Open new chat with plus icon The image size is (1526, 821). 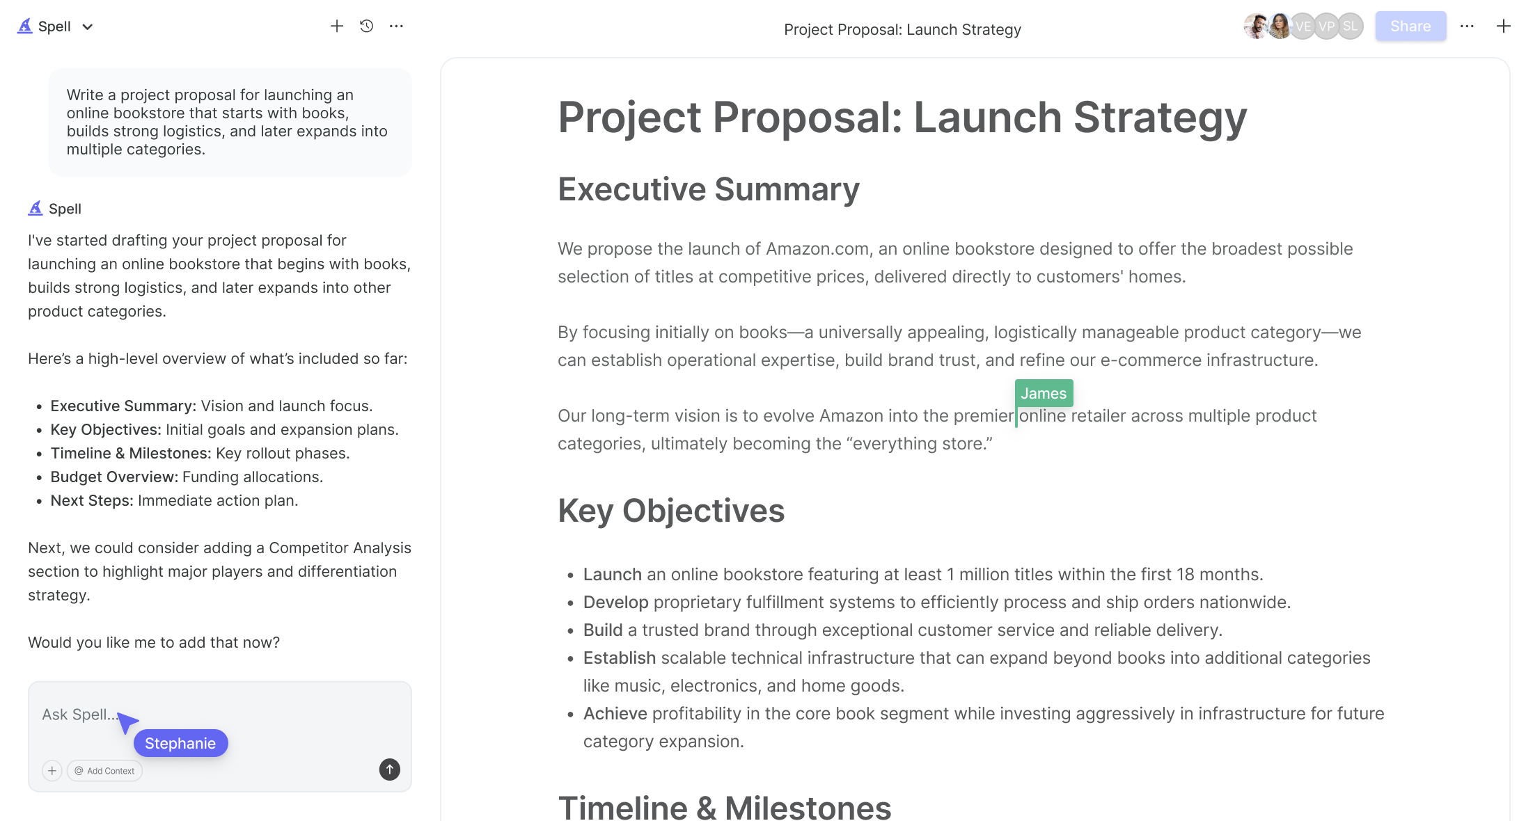337,26
